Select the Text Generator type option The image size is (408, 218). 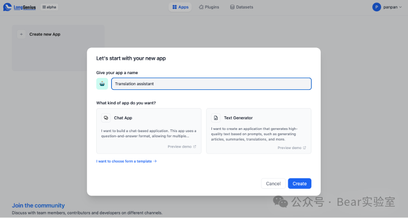click(x=258, y=131)
